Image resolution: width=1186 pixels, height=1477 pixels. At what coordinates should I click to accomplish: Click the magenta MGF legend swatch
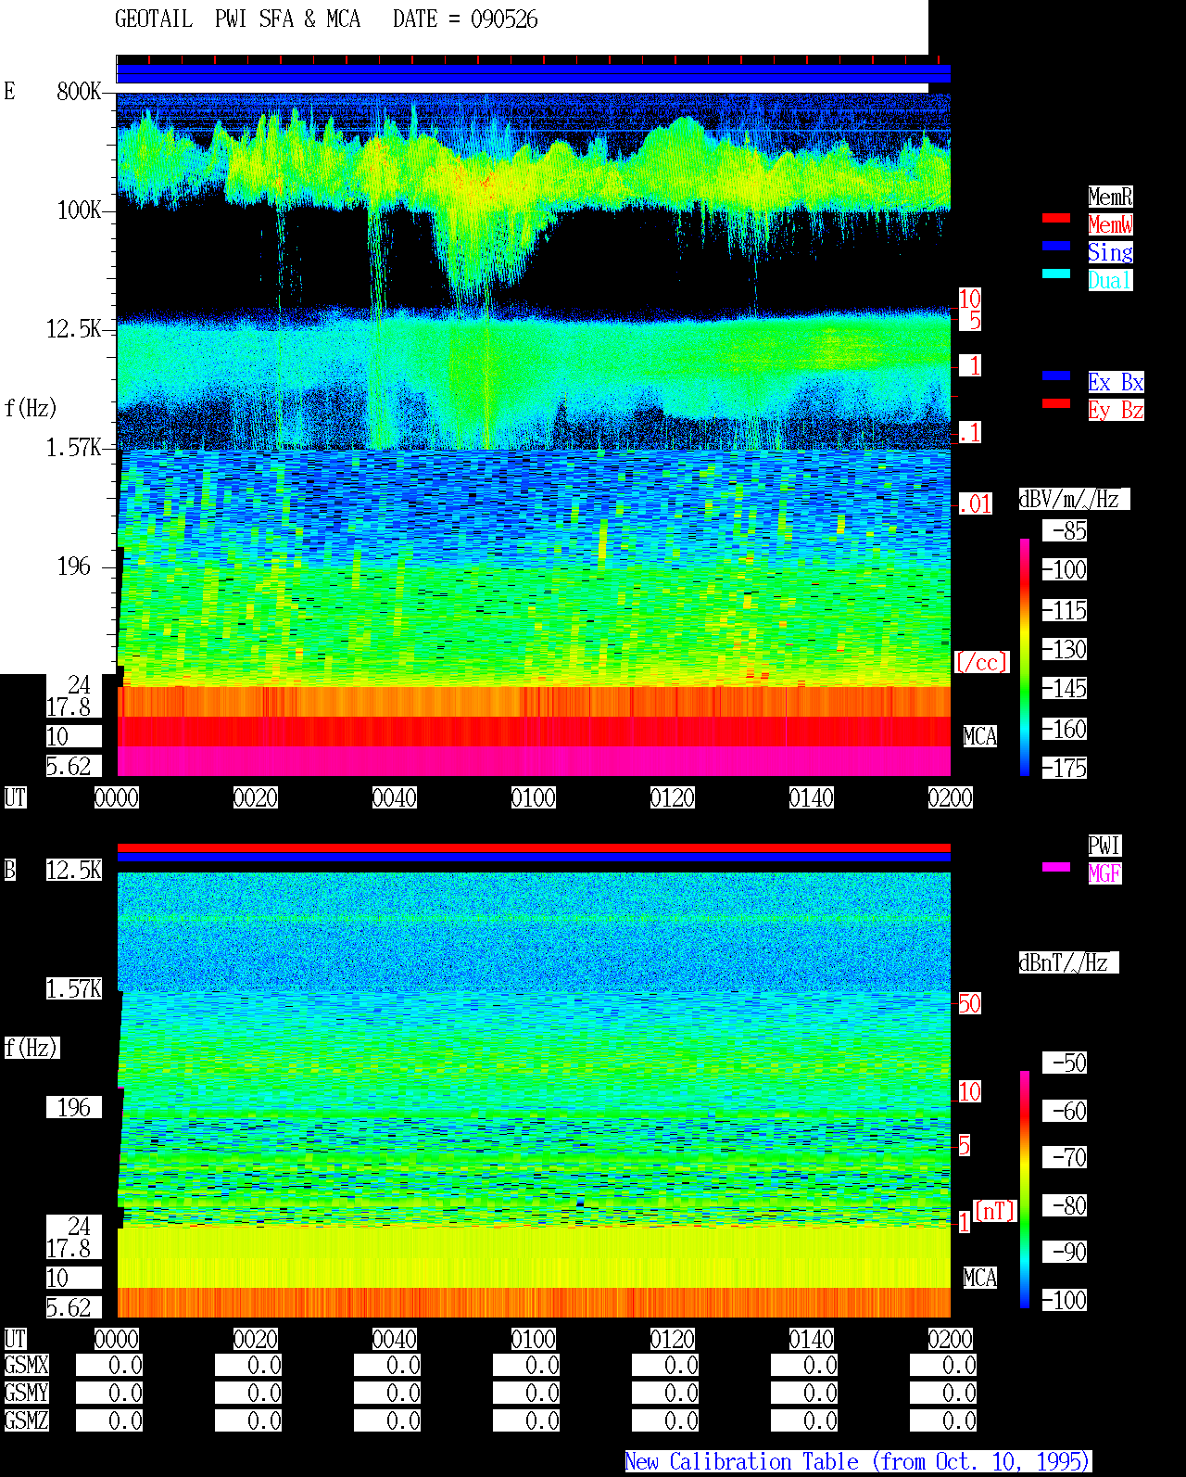[x=1056, y=867]
